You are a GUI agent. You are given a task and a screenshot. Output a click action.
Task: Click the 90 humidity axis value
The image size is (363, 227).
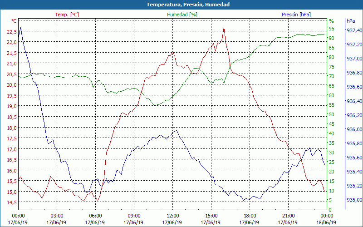pos(332,38)
